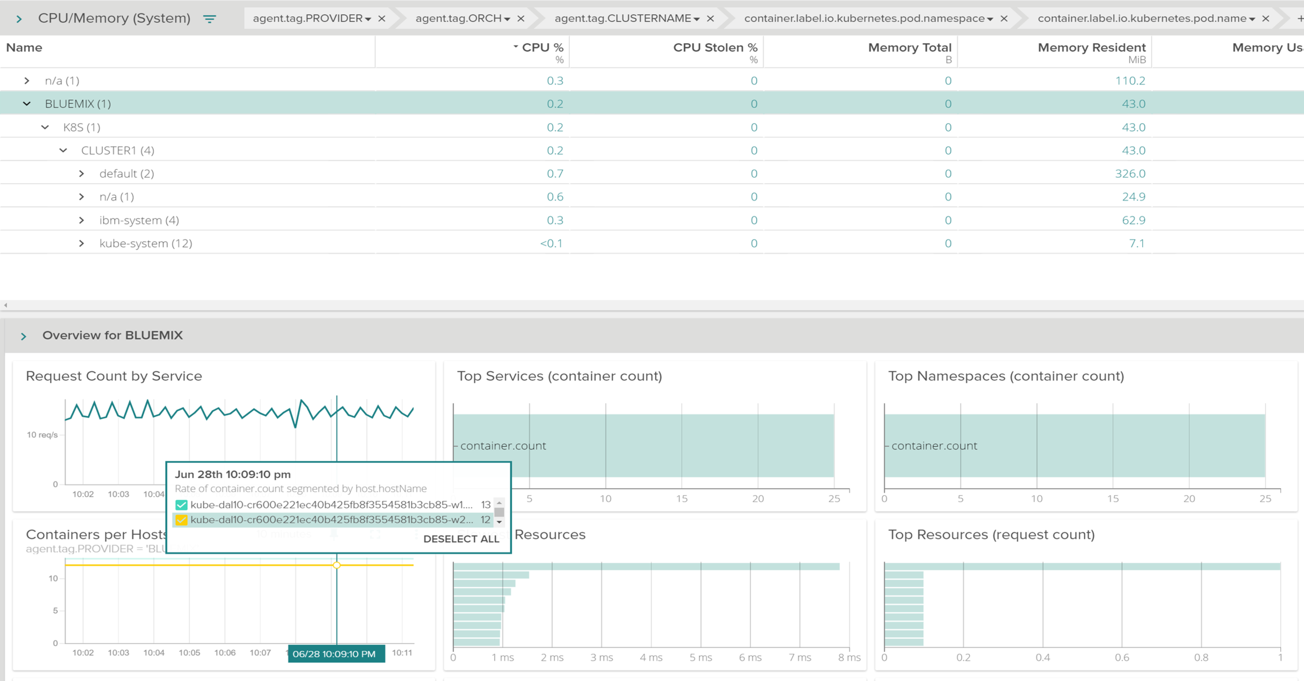This screenshot has width=1304, height=681.
Task: Expand the kube-system (12) namespace row
Action: pos(81,243)
